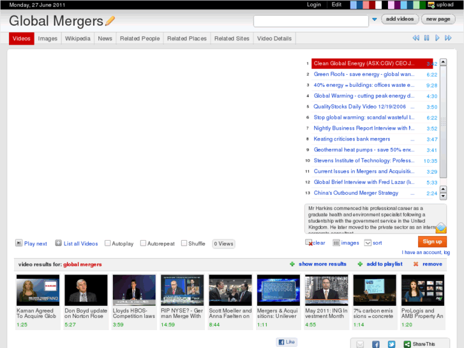Click the orange Sign up button

click(x=432, y=241)
